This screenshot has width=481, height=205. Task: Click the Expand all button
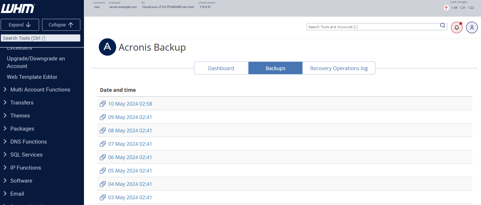click(x=20, y=25)
